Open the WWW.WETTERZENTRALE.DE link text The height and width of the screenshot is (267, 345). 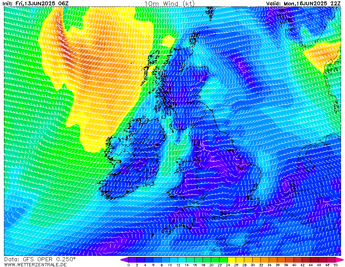click(x=35, y=264)
